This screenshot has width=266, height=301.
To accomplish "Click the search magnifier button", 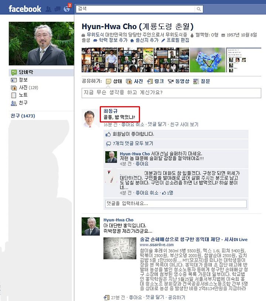I will pos(199,9).
